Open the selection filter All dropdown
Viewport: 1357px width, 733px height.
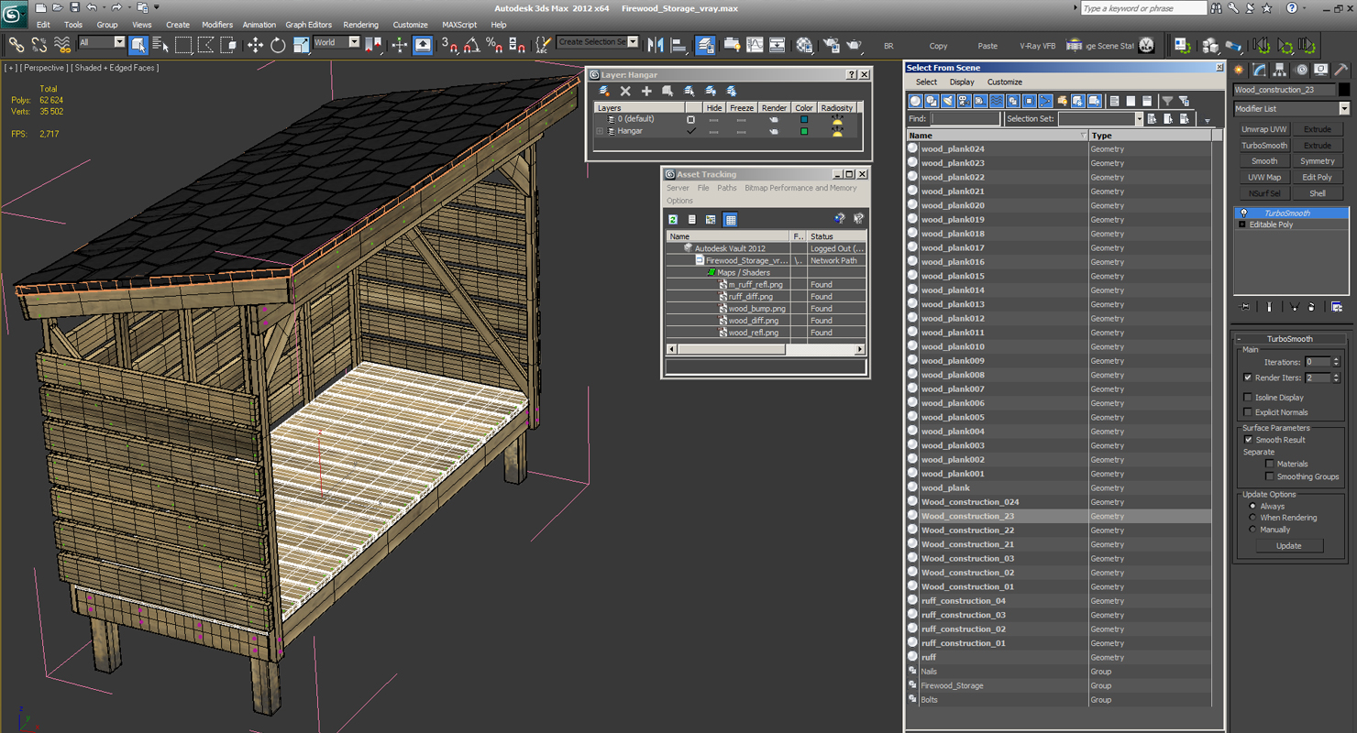[101, 42]
